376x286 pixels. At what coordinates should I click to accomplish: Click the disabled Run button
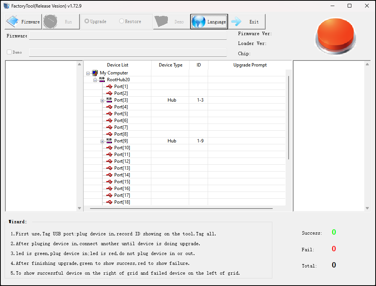tap(61, 22)
